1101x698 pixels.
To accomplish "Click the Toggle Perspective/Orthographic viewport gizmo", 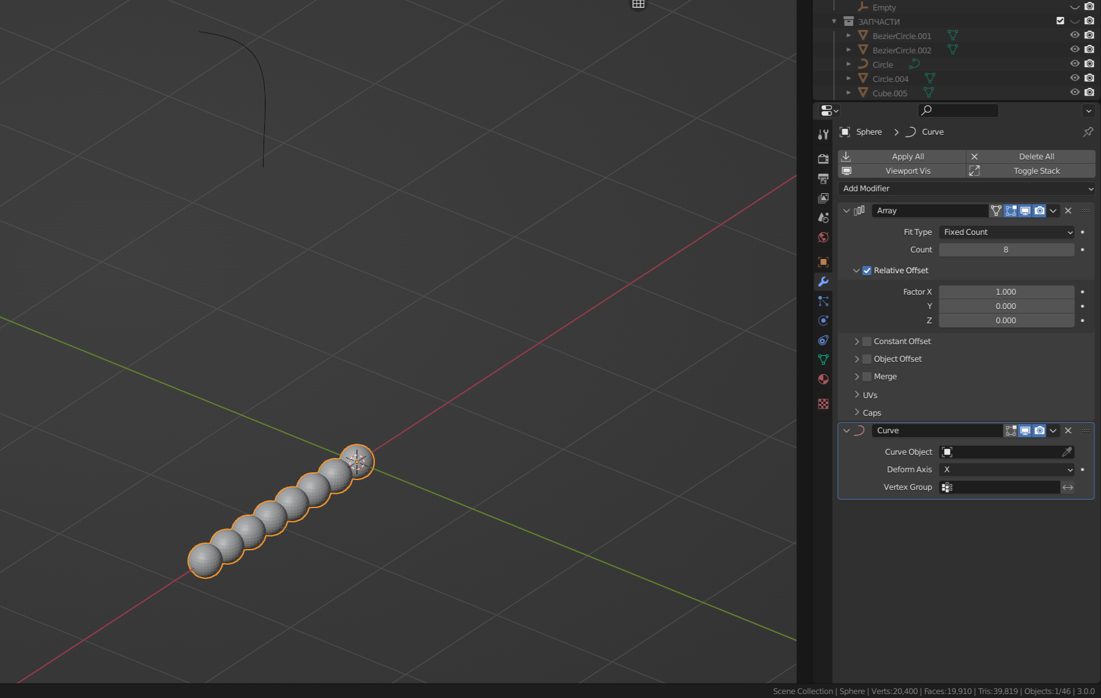I will pos(638,4).
